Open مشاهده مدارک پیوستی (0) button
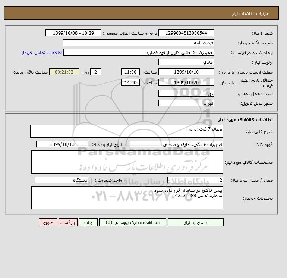The image size is (287, 278). pyautogui.click(x=133, y=222)
